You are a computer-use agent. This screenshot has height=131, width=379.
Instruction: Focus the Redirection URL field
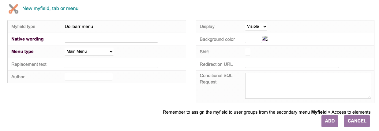click(292, 64)
